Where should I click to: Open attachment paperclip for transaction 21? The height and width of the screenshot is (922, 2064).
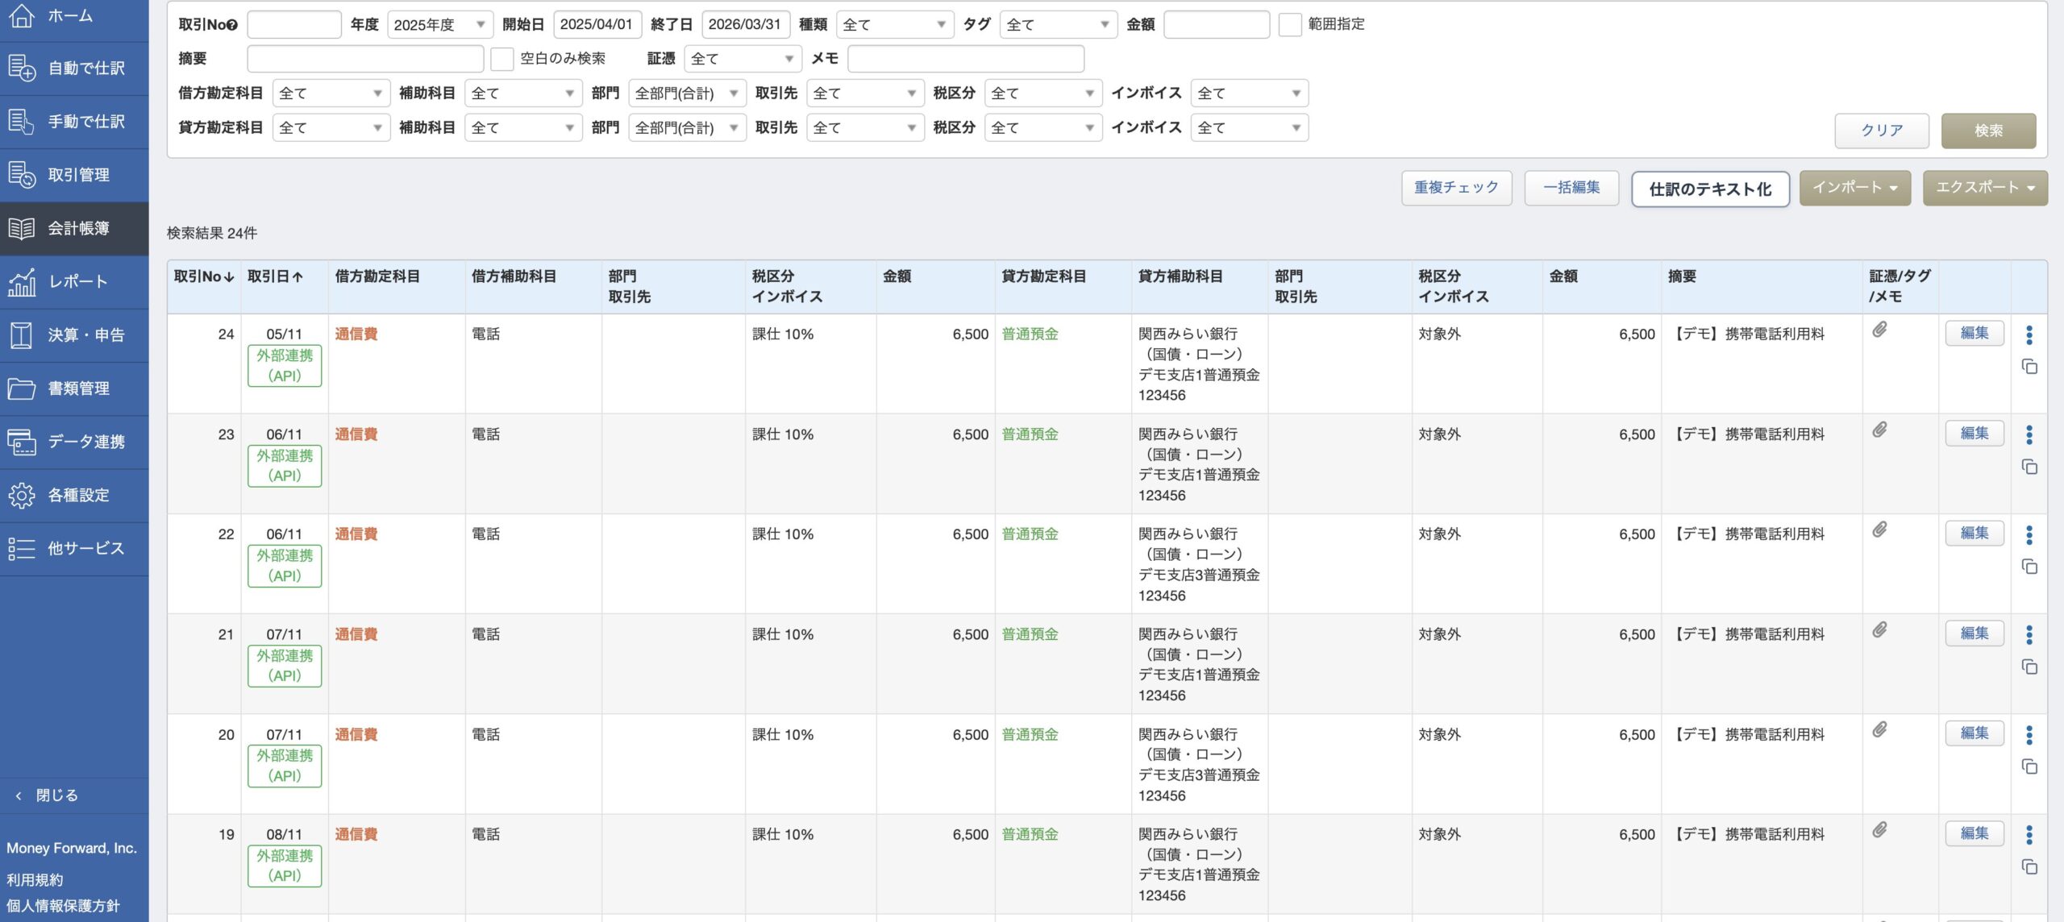pos(1879,629)
